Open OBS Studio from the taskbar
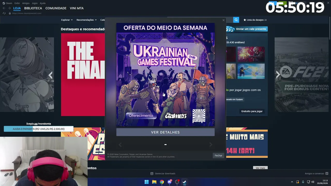Viewport: 331px width, 186px height. point(177,182)
